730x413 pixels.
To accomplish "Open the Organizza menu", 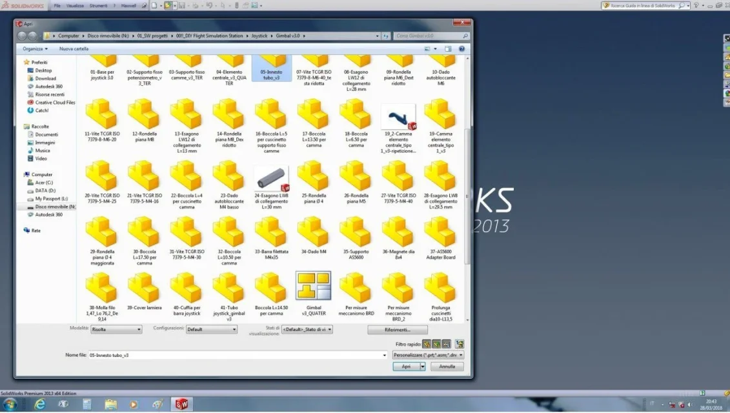I will (35, 49).
